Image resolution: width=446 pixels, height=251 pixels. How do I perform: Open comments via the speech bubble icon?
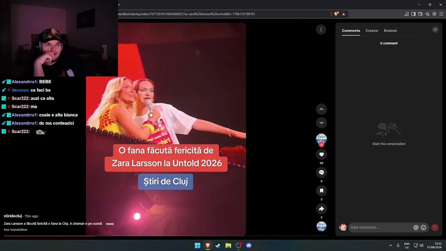321,173
